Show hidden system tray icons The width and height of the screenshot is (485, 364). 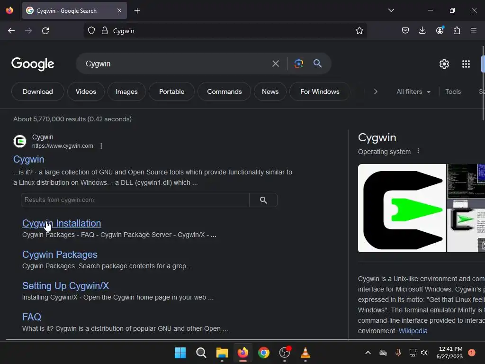pyautogui.click(x=368, y=353)
